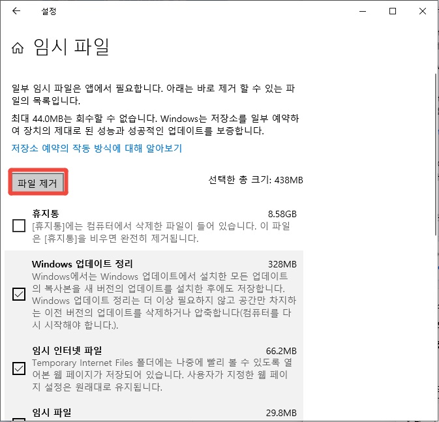Viewport: 439px width, 422px height.
Task: Select the 휴지통 item title
Action: (x=46, y=214)
